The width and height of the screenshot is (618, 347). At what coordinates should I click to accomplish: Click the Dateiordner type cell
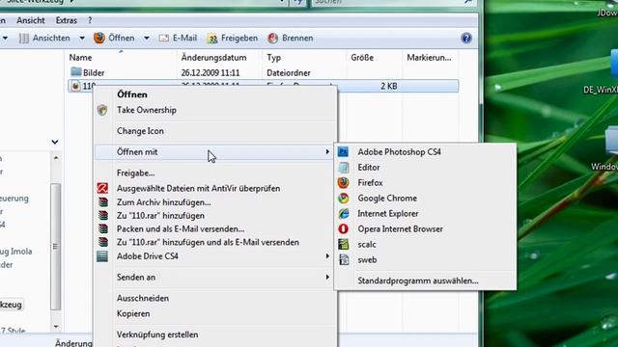(x=289, y=73)
